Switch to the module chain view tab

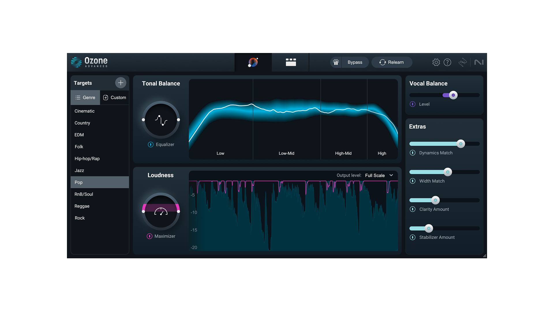coord(291,62)
